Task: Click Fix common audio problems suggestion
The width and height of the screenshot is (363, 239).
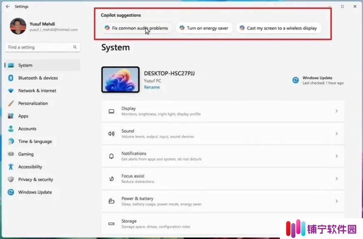Action: pyautogui.click(x=136, y=28)
